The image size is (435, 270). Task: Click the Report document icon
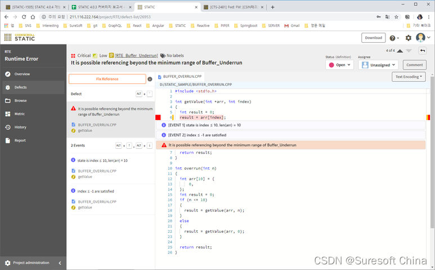[8, 140]
